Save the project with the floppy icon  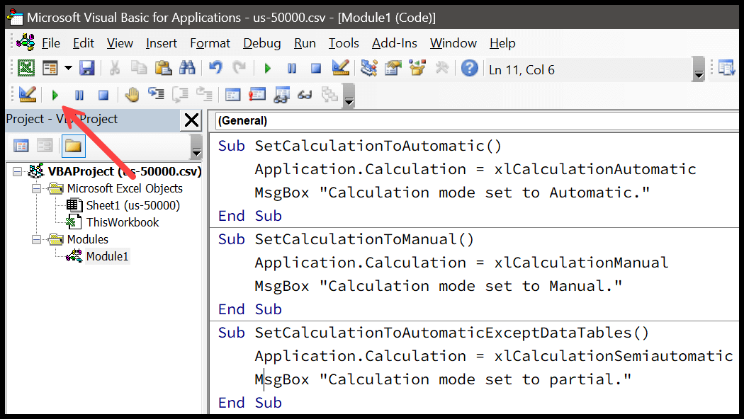(87, 68)
